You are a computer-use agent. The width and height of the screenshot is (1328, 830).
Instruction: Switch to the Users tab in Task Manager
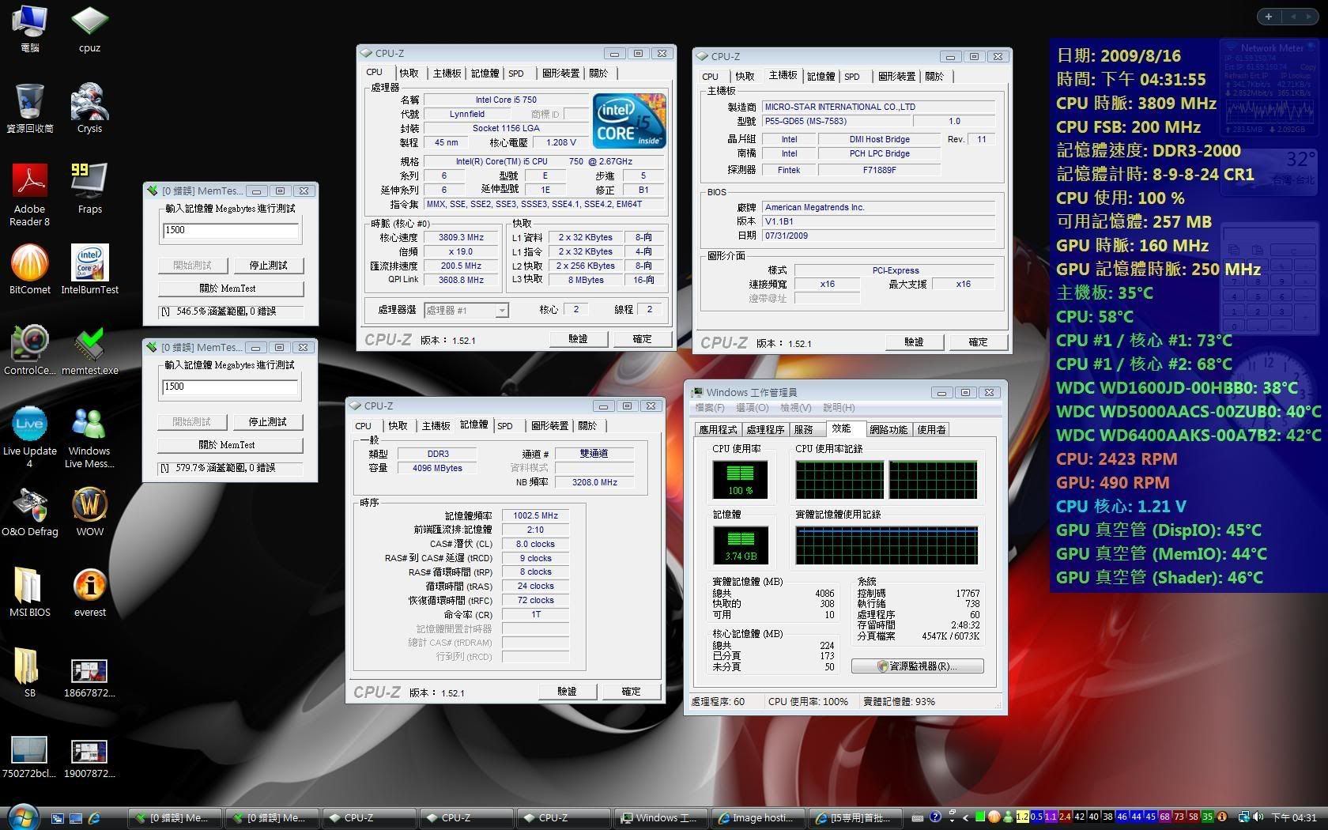(x=931, y=429)
